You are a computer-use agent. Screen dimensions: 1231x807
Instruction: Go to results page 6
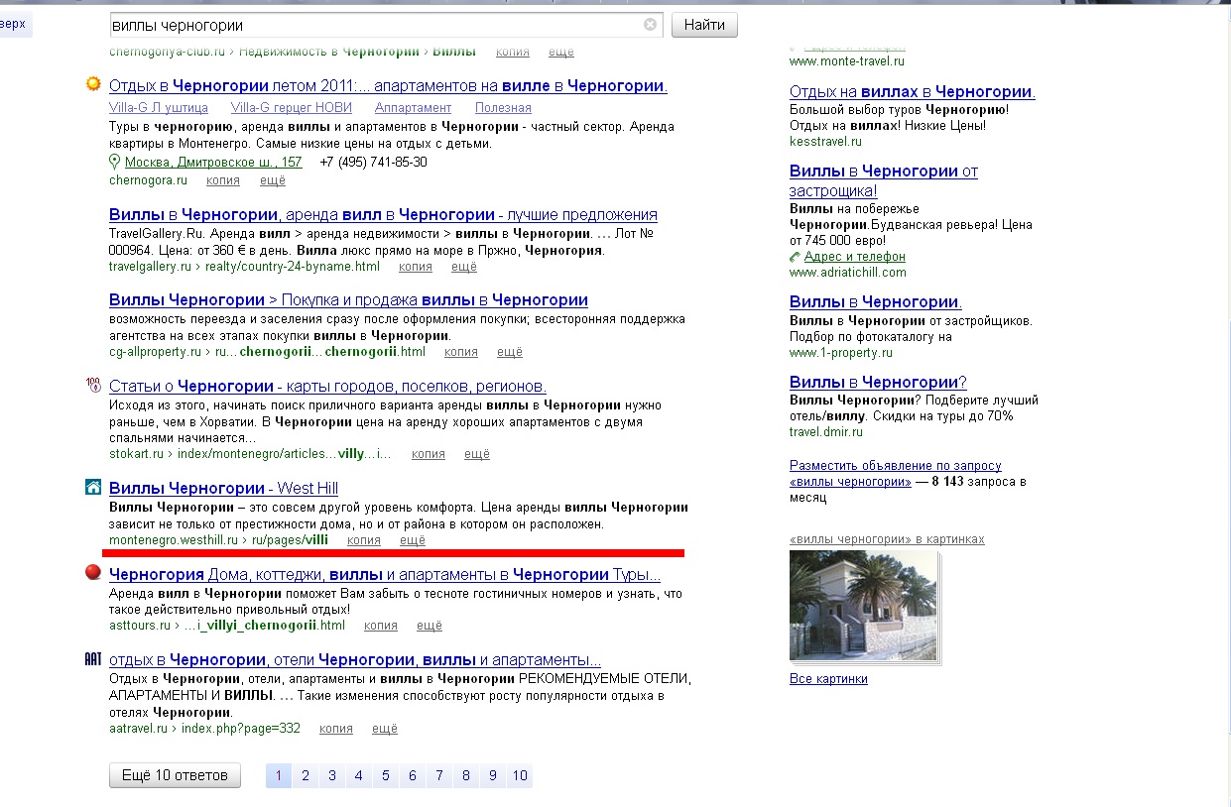coord(413,775)
